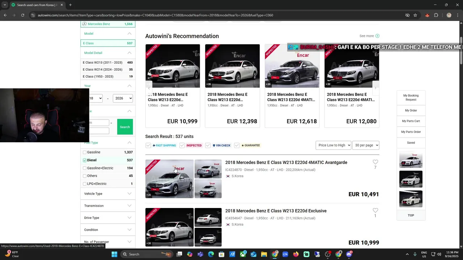Open the 'Price Low to High' sort dropdown

pyautogui.click(x=333, y=145)
